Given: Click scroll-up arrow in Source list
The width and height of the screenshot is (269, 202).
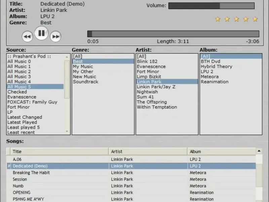Looking at the screenshot, I should pyautogui.click(x=67, y=57).
